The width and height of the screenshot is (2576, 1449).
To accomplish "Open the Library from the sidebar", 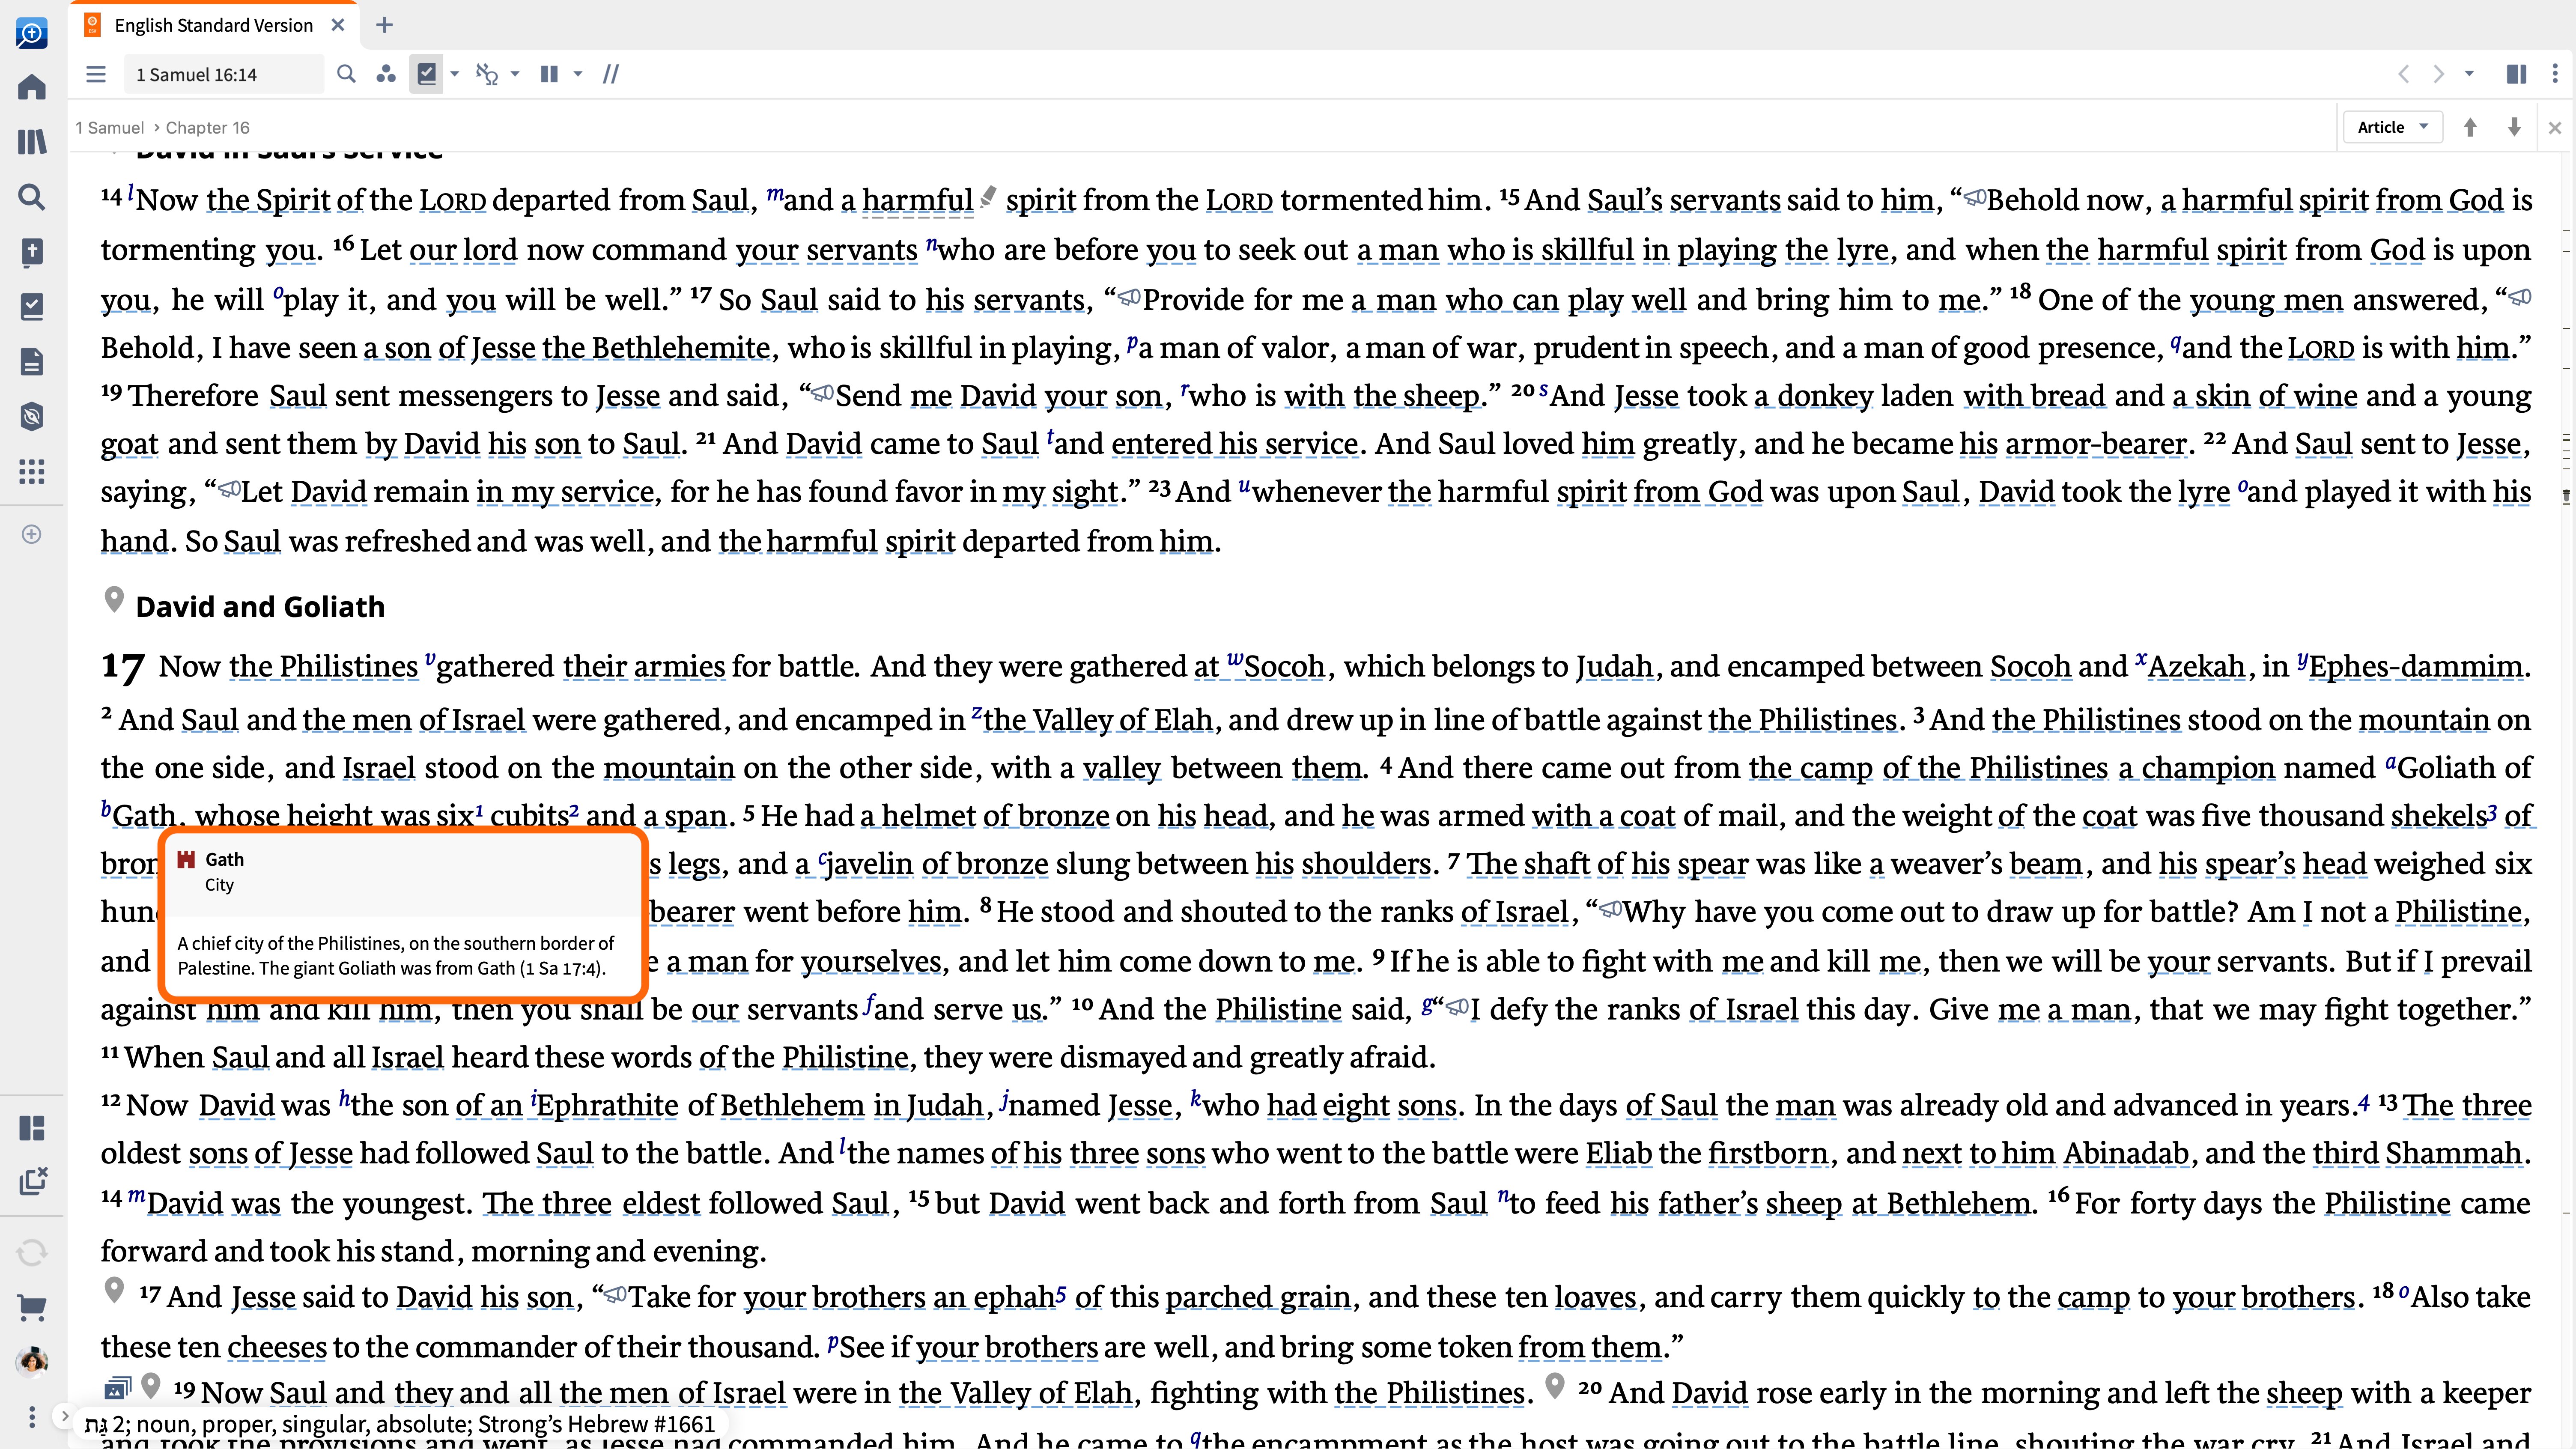I will [32, 142].
